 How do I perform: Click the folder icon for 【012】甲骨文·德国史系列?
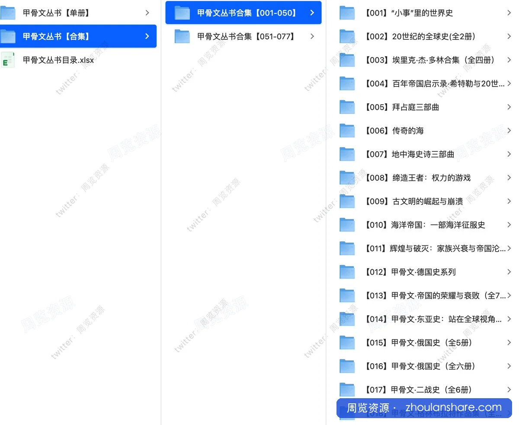pyautogui.click(x=347, y=272)
